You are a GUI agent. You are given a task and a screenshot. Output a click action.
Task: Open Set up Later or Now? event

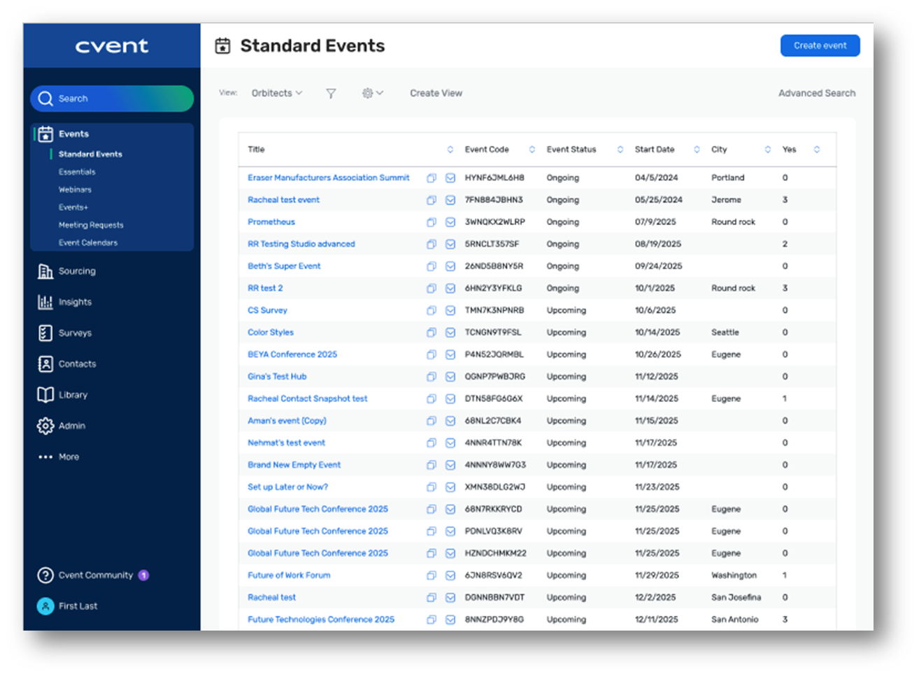tap(287, 487)
